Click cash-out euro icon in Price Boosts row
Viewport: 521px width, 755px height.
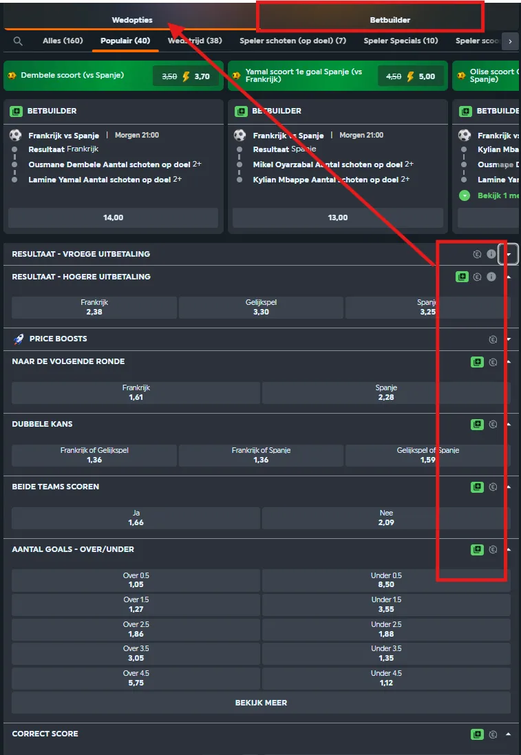[x=493, y=339]
